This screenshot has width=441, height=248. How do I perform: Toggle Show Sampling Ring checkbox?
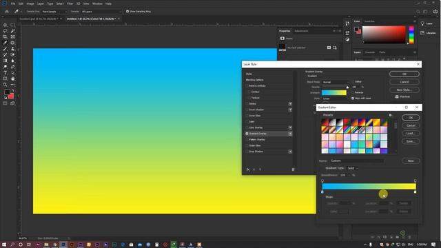point(127,12)
